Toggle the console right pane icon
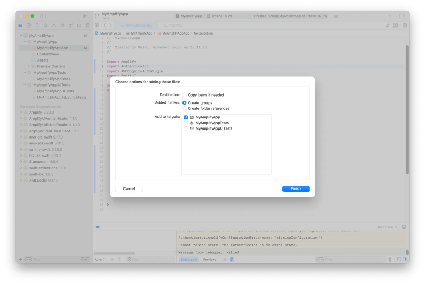The image size is (425, 284). click(405, 260)
